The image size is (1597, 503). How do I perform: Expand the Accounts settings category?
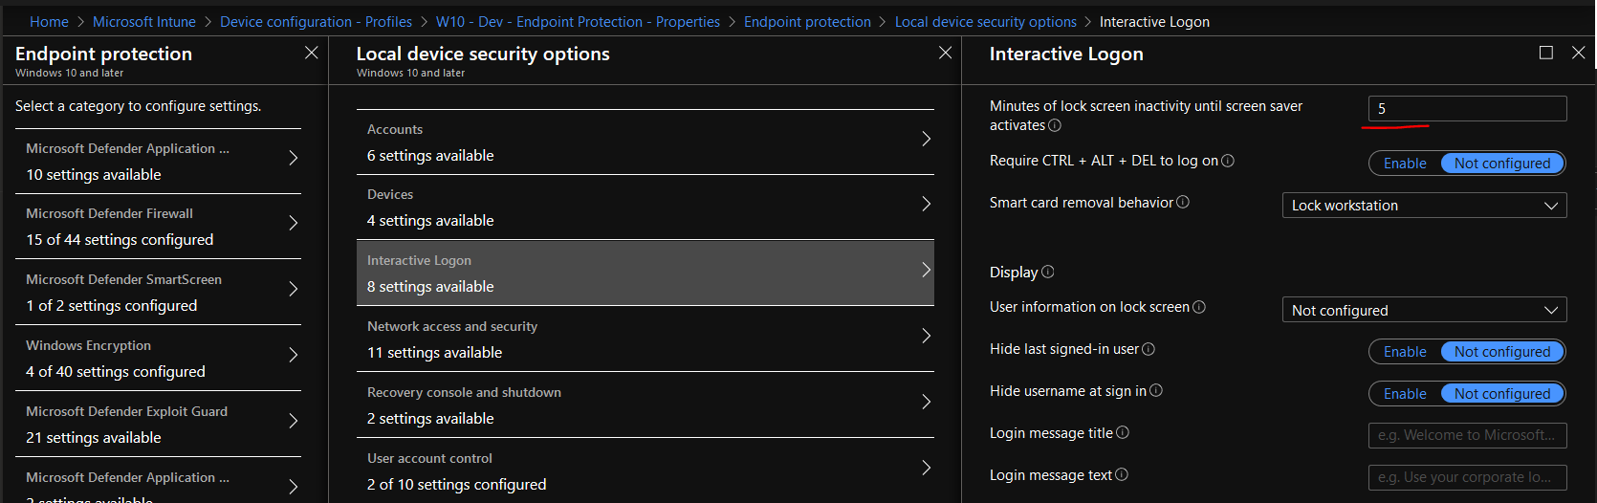[645, 142]
